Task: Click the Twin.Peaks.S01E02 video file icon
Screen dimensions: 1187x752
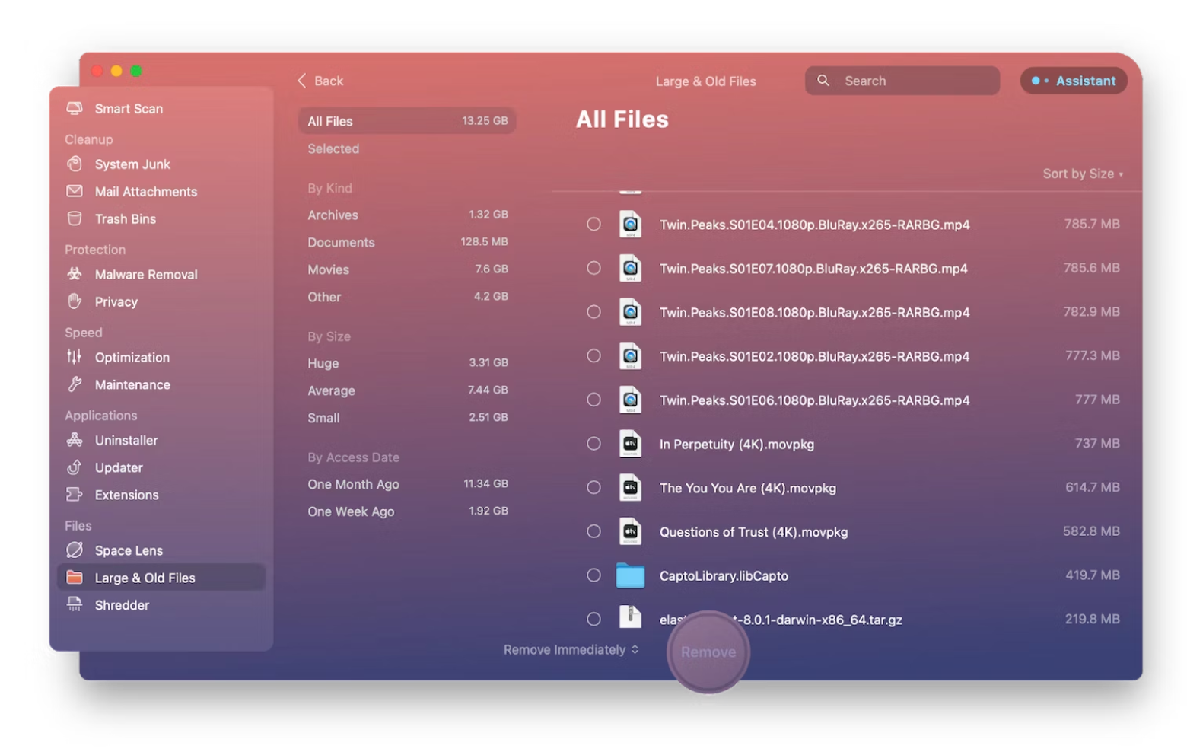Action: click(630, 356)
